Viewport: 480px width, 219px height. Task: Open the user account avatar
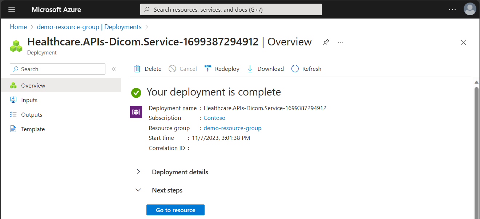click(470, 9)
